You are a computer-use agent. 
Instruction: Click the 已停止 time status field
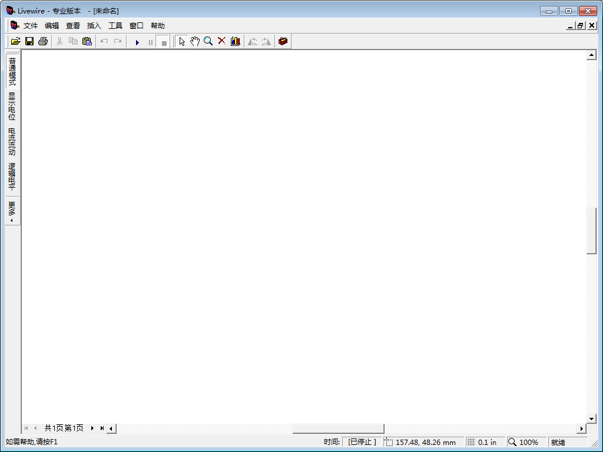pos(362,442)
